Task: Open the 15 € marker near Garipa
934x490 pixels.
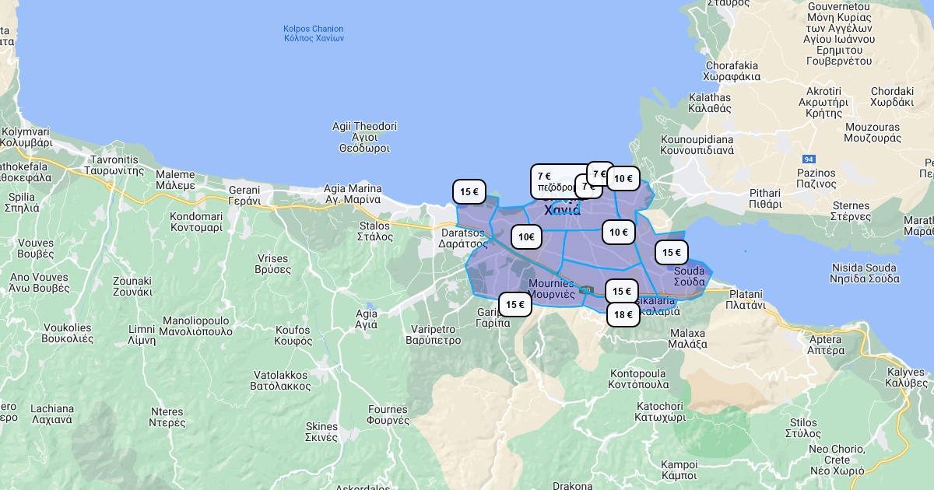Action: (x=514, y=305)
